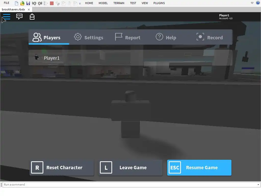Viewport: 261px width, 196px height.
Task: Click the 'Account: <13' label
Action: pyautogui.click(x=226, y=18)
